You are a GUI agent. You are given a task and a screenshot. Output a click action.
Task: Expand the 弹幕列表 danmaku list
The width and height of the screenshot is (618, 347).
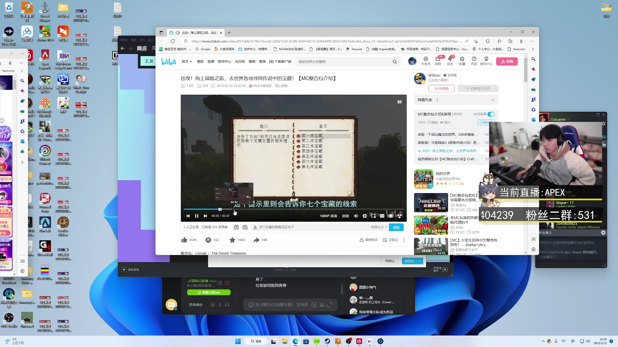pyautogui.click(x=492, y=100)
